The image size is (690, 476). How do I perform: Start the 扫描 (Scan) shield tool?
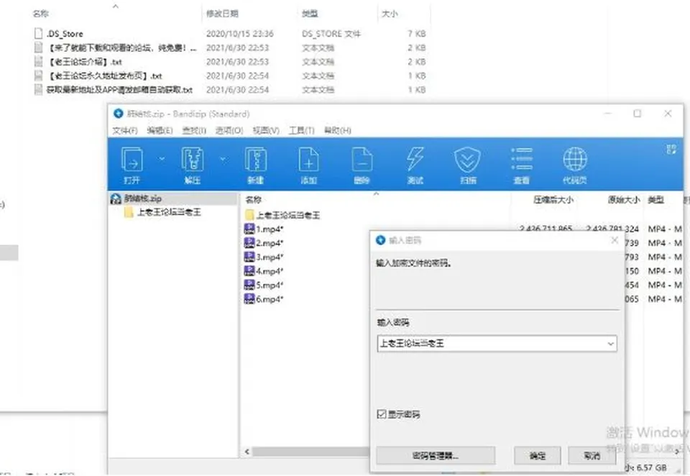click(467, 160)
